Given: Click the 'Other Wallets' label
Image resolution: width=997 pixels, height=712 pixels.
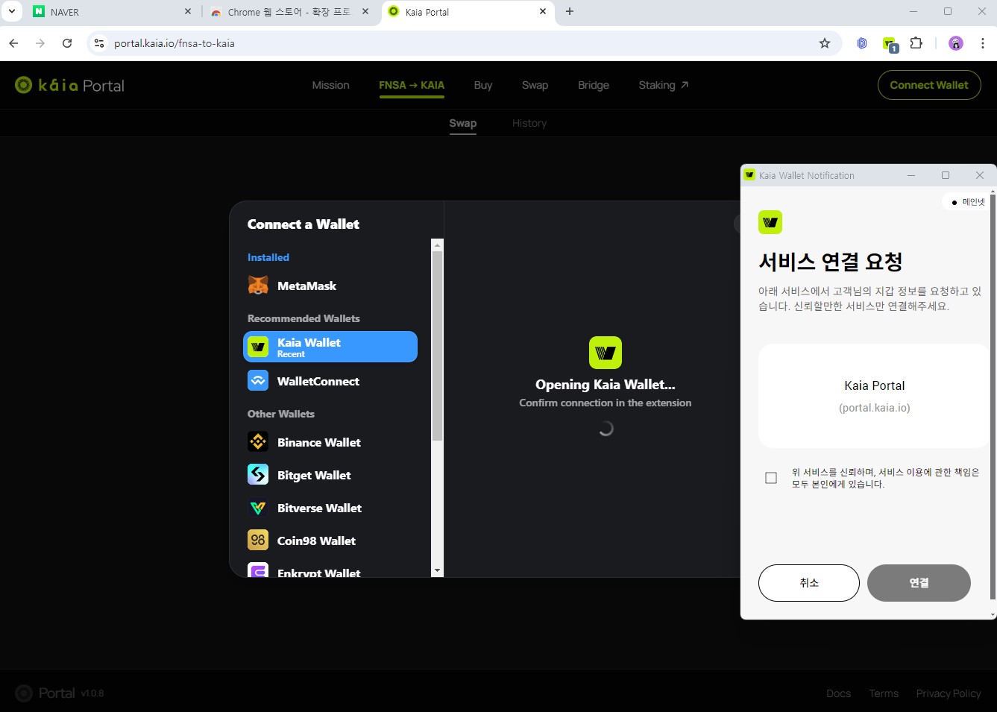Looking at the screenshot, I should [x=281, y=414].
